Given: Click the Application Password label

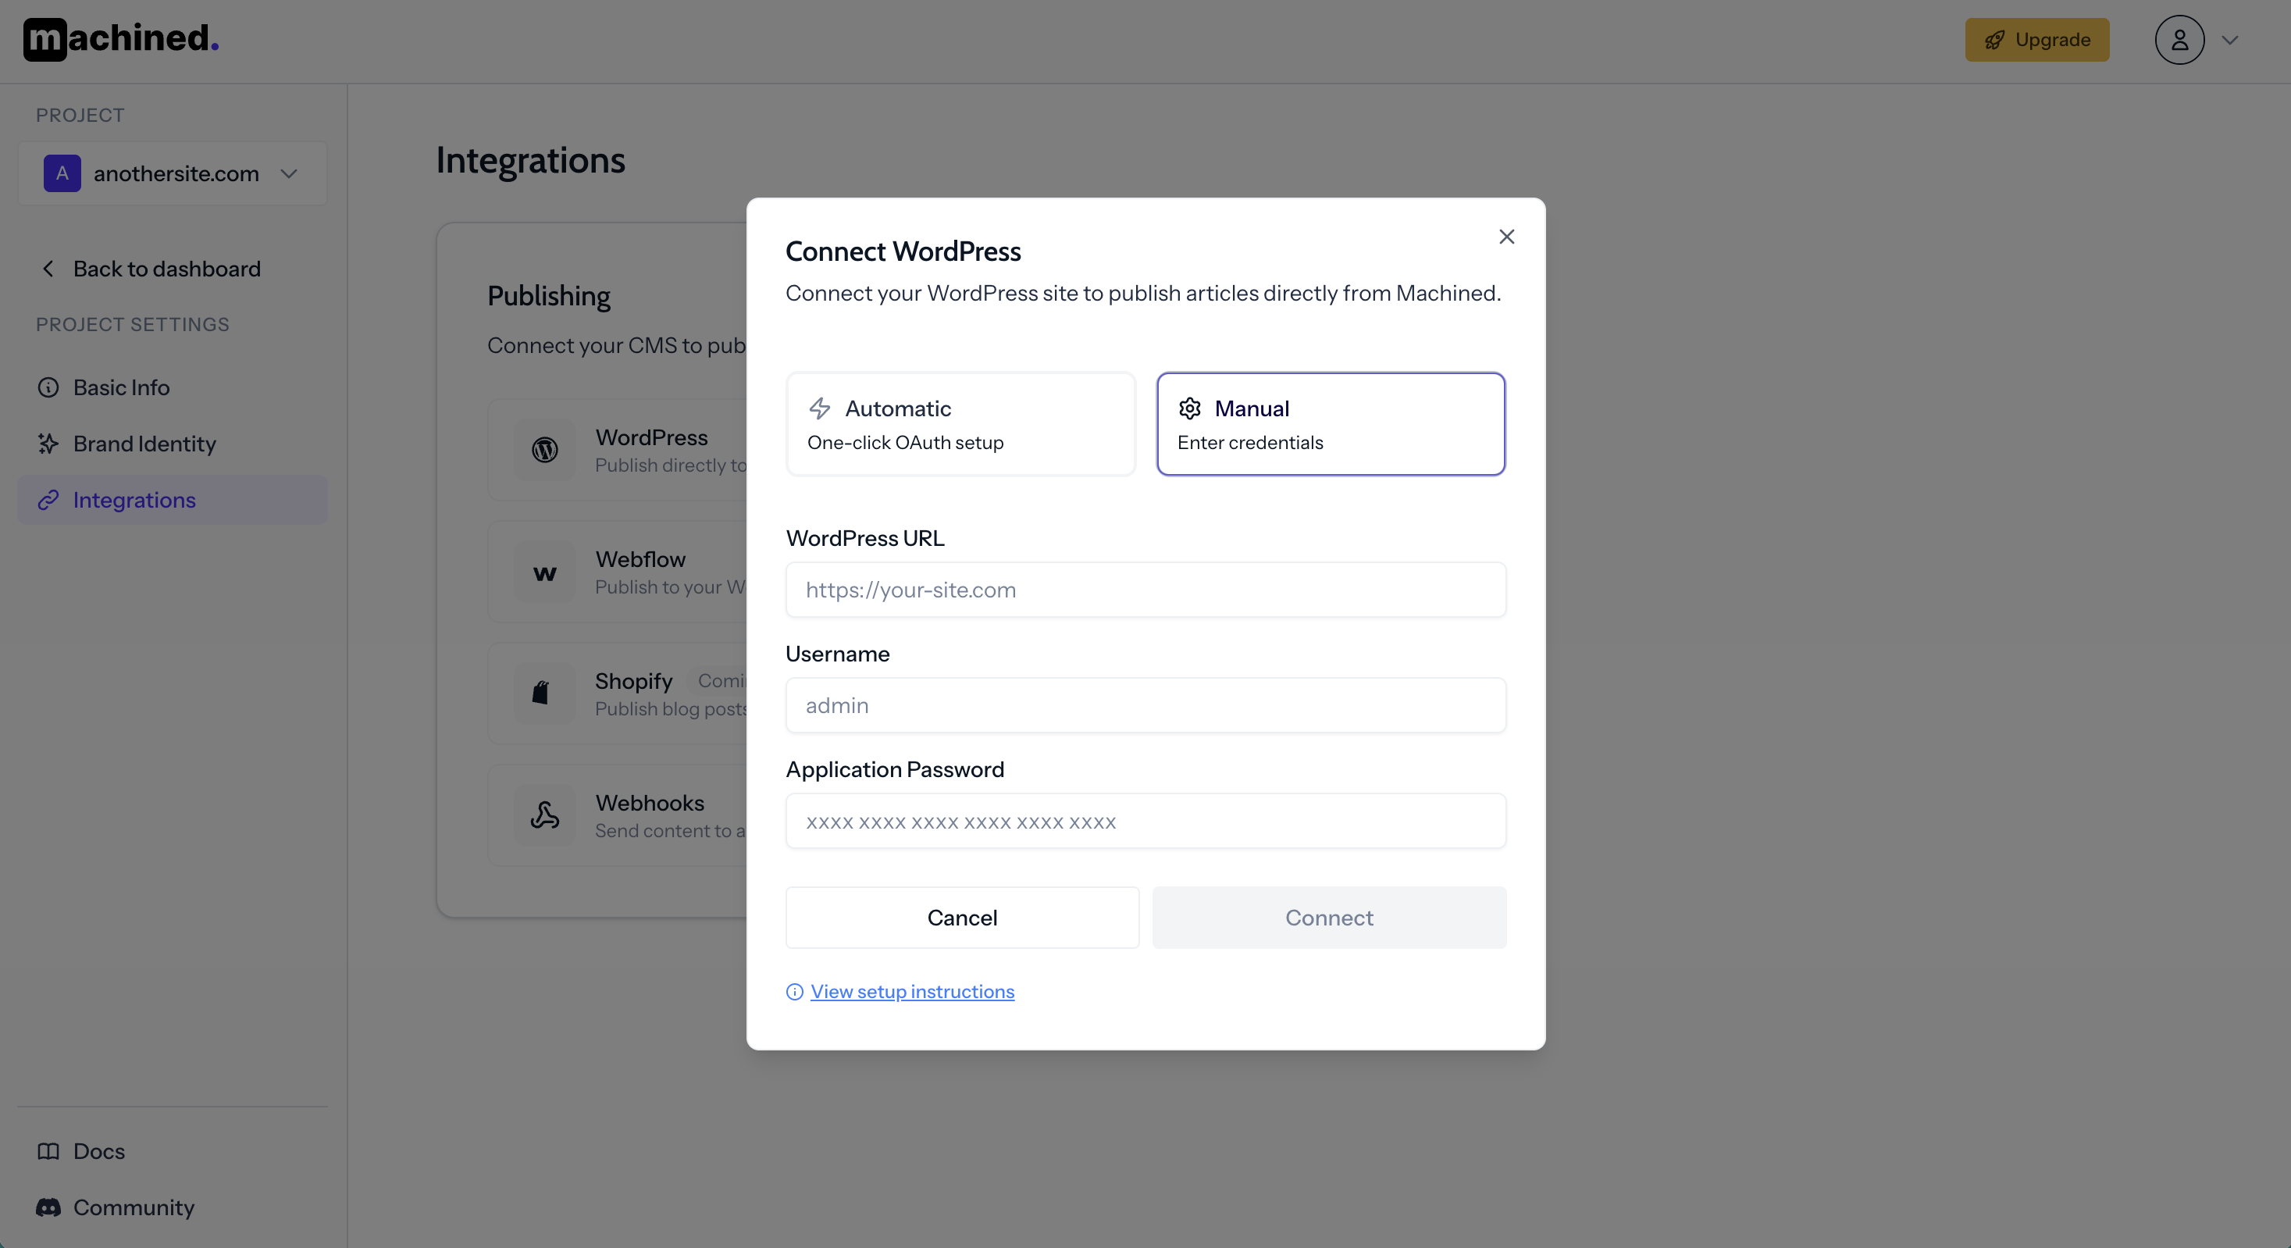Looking at the screenshot, I should coord(895,769).
